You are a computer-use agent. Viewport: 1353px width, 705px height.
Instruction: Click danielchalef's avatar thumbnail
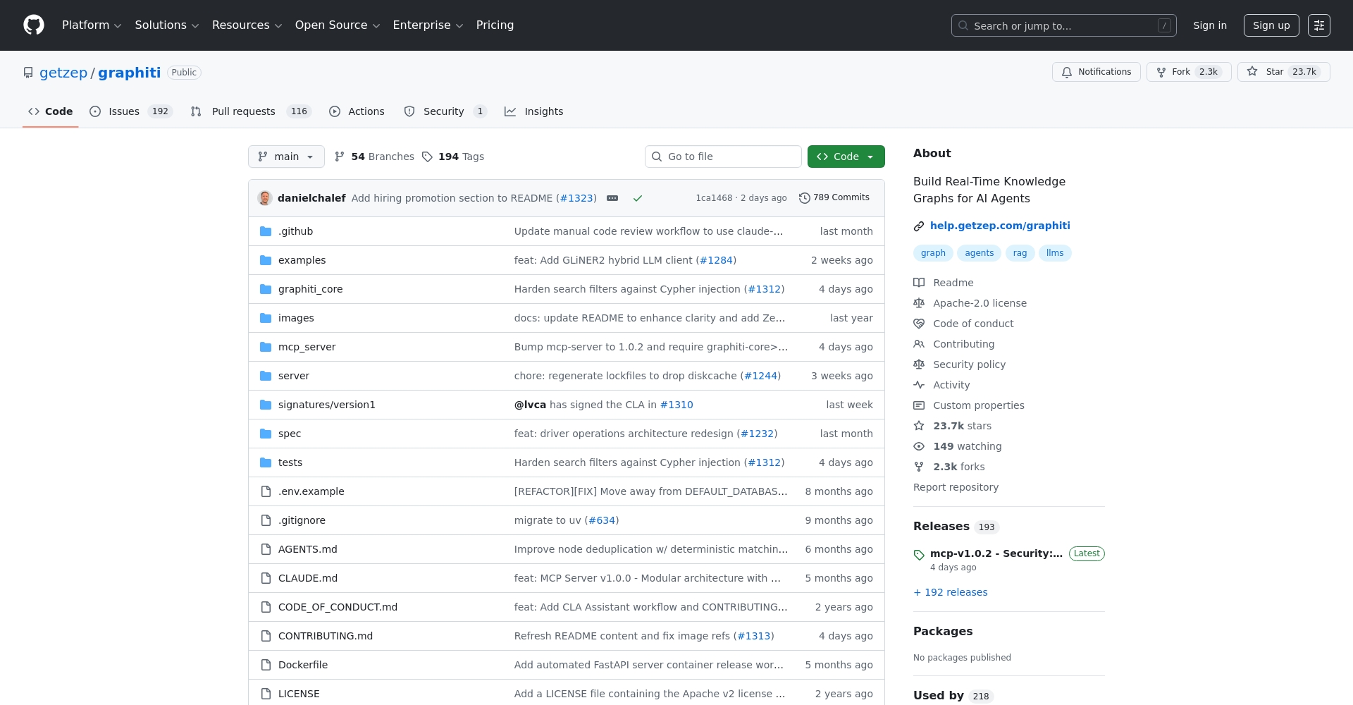[x=265, y=198]
